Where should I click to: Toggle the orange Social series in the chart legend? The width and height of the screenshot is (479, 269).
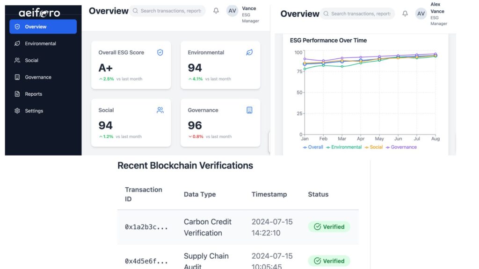coord(373,147)
